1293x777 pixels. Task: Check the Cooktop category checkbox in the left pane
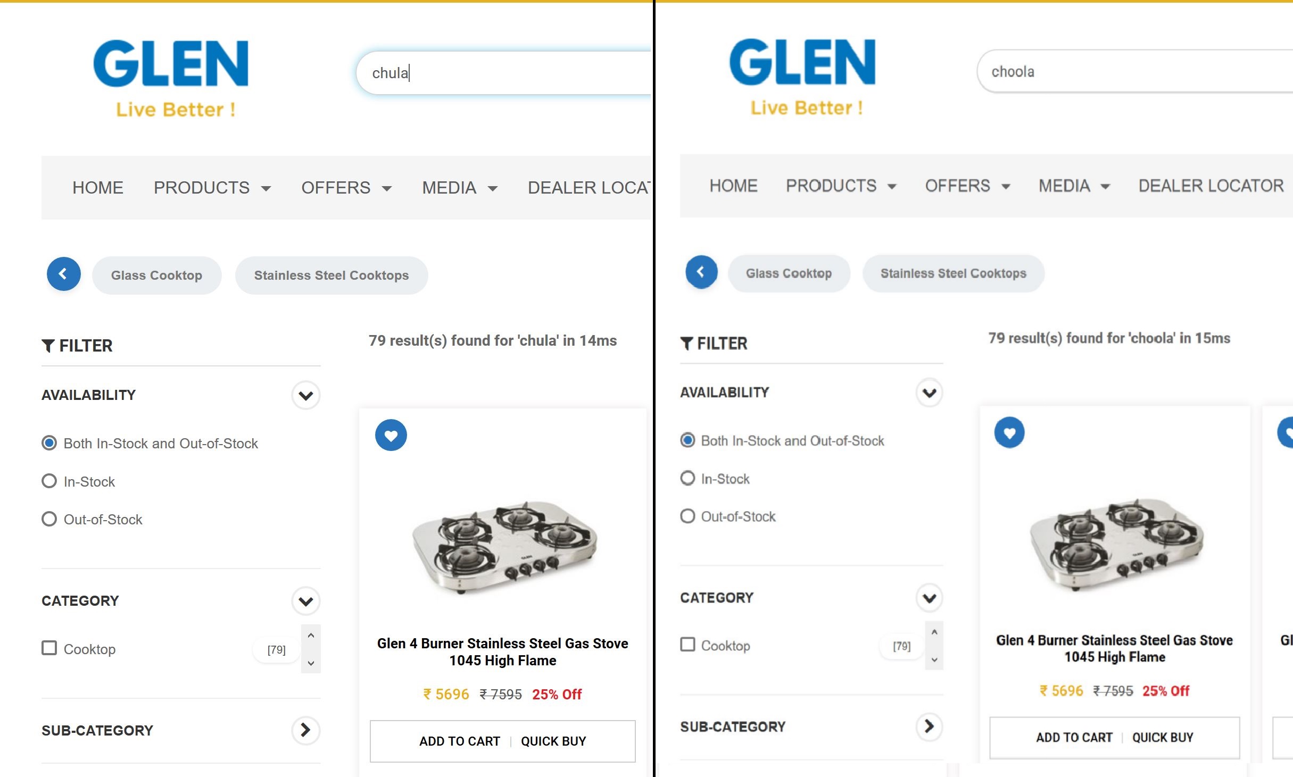click(49, 648)
